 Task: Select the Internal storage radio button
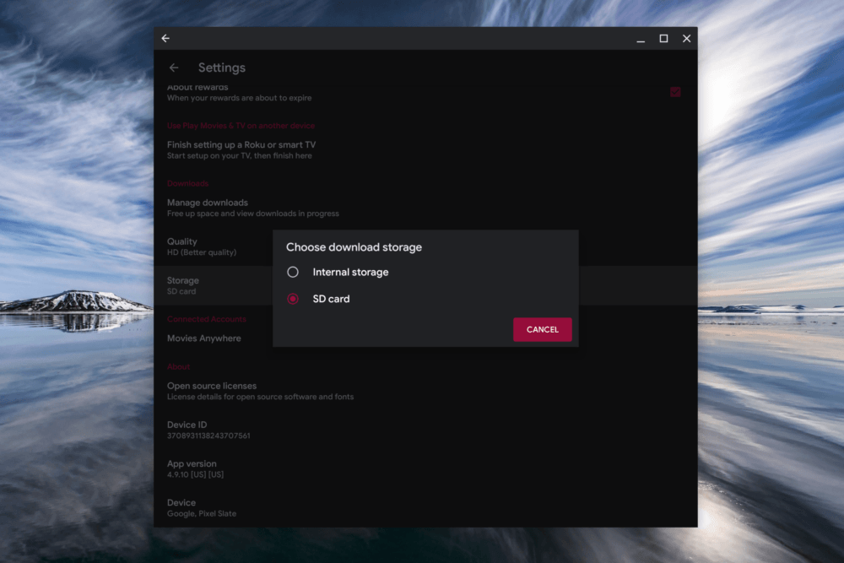click(293, 272)
